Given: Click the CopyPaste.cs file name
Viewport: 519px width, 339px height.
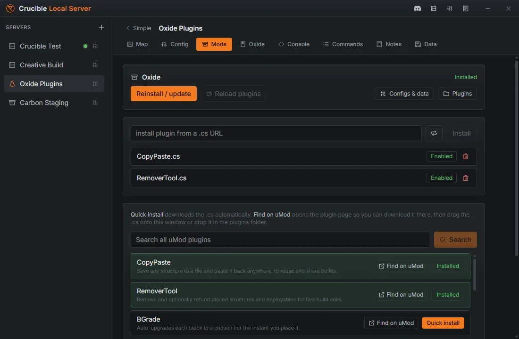Looking at the screenshot, I should coord(158,157).
